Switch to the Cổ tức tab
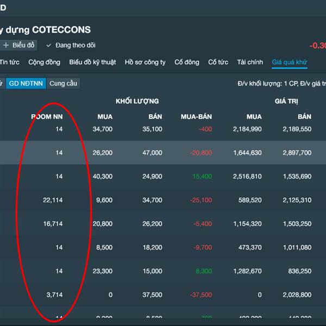Screen dimensions: 326x326 click(218, 62)
